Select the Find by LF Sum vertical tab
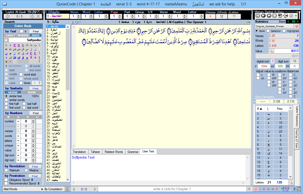The width and height of the screenshot is (303, 194). (297, 139)
